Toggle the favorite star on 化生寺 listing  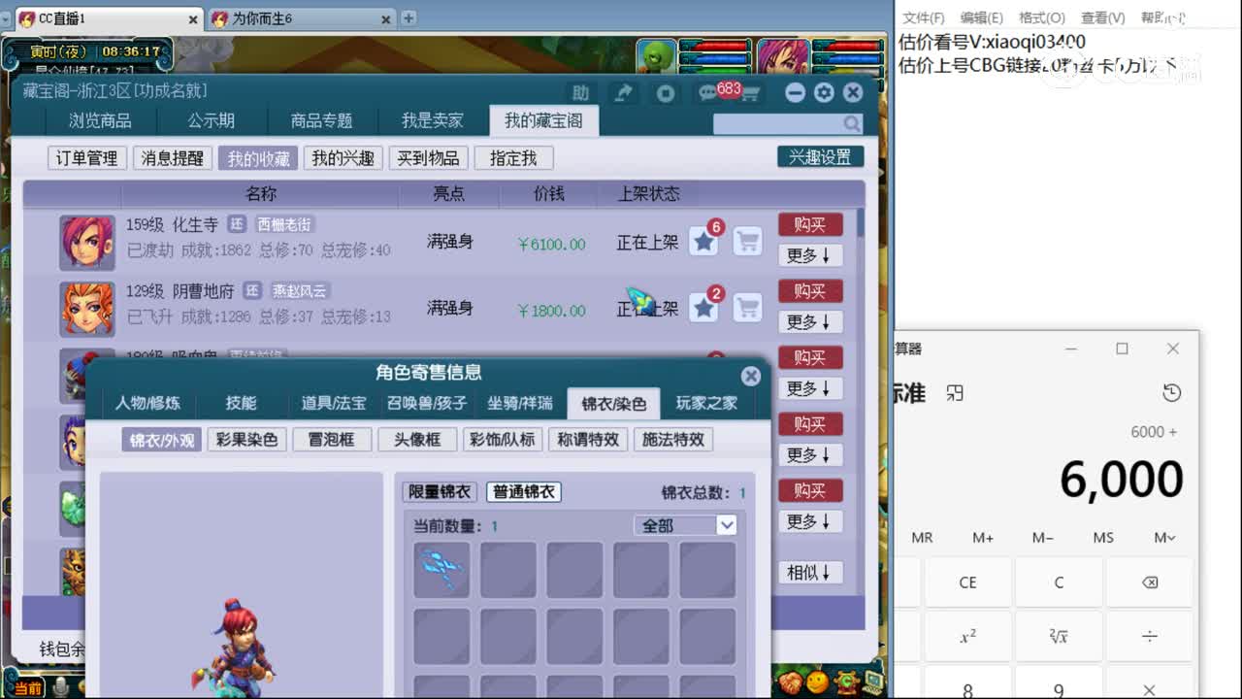[703, 241]
